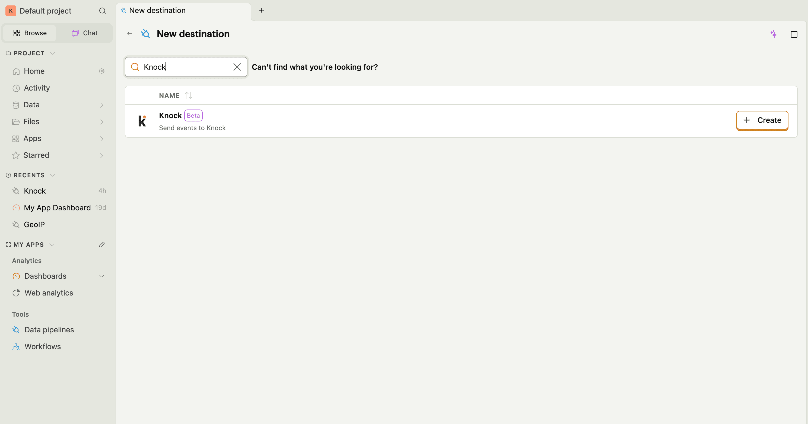Image resolution: width=808 pixels, height=424 pixels.
Task: Expand the Dashboards item
Action: [101, 276]
